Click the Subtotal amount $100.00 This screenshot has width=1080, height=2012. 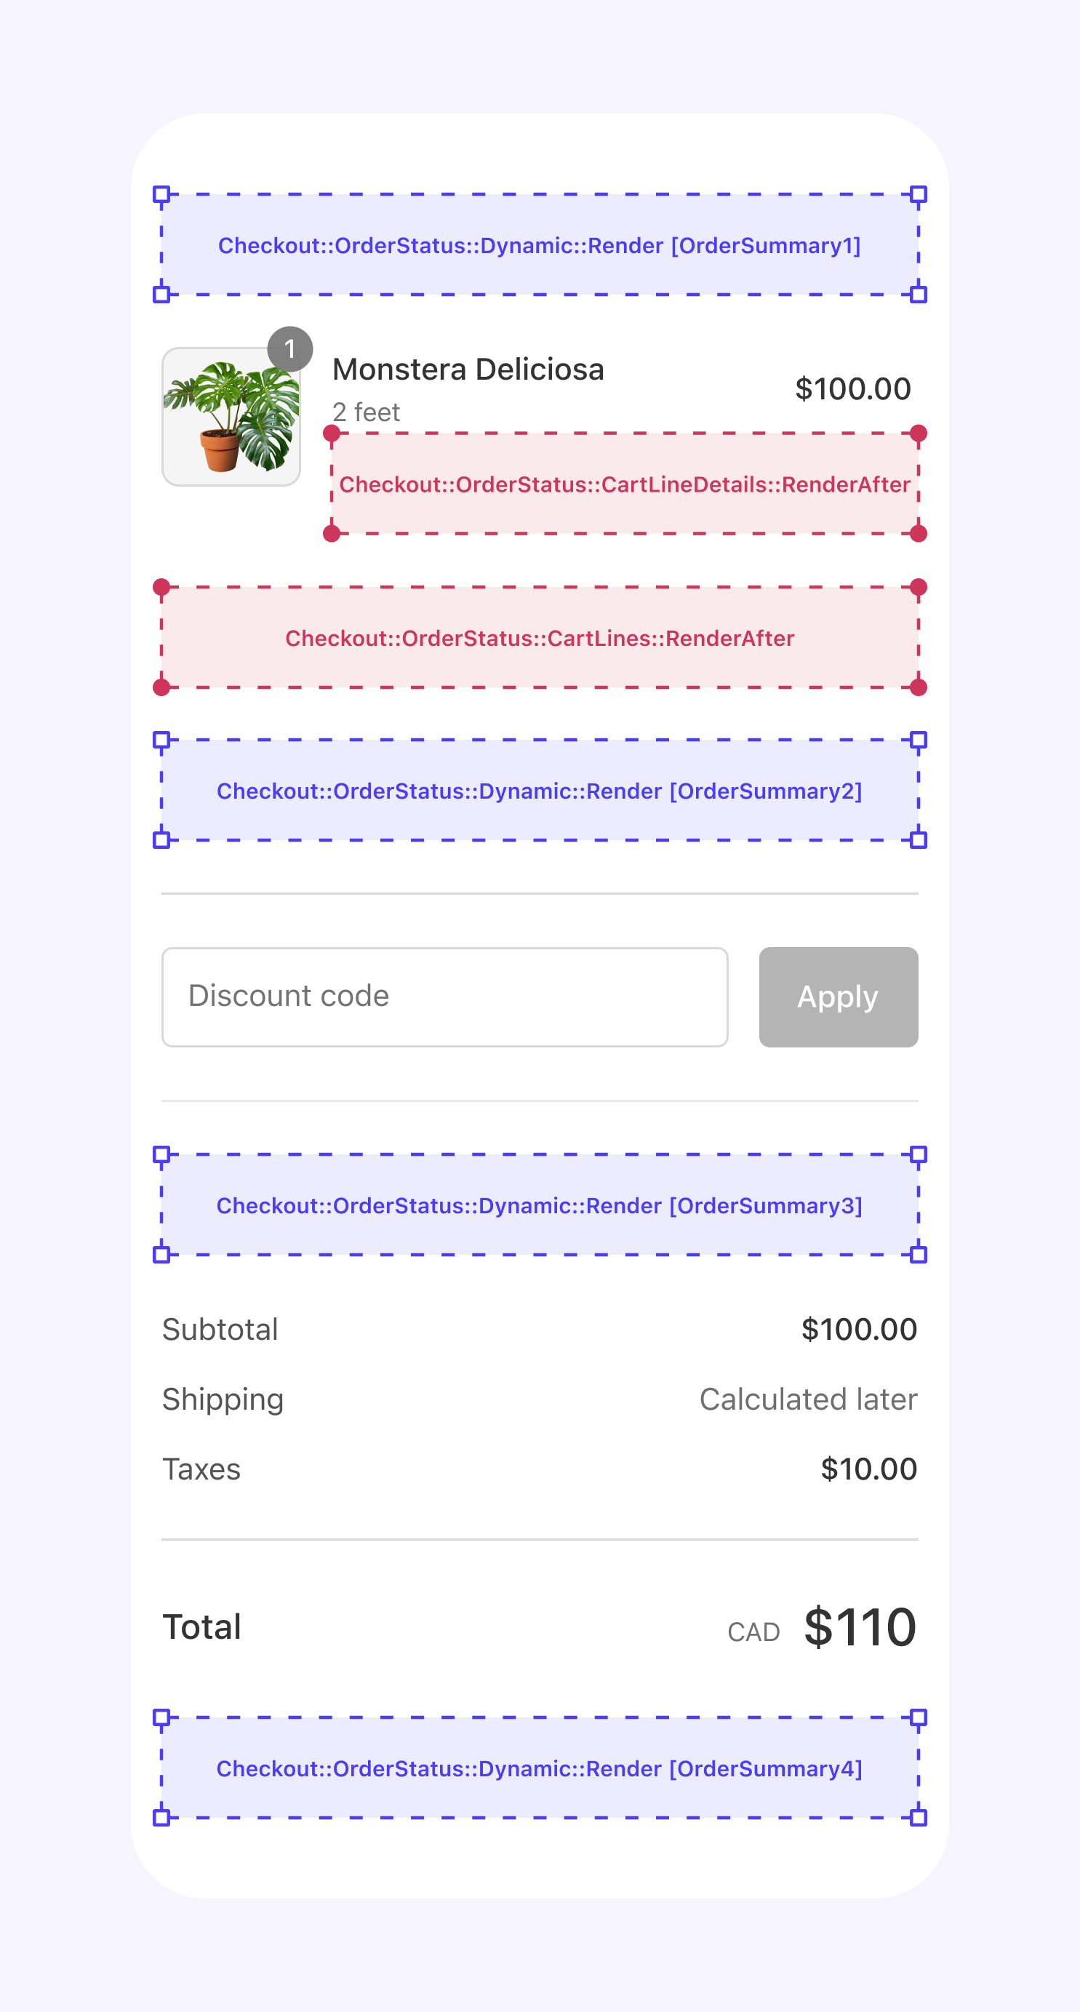(859, 1330)
